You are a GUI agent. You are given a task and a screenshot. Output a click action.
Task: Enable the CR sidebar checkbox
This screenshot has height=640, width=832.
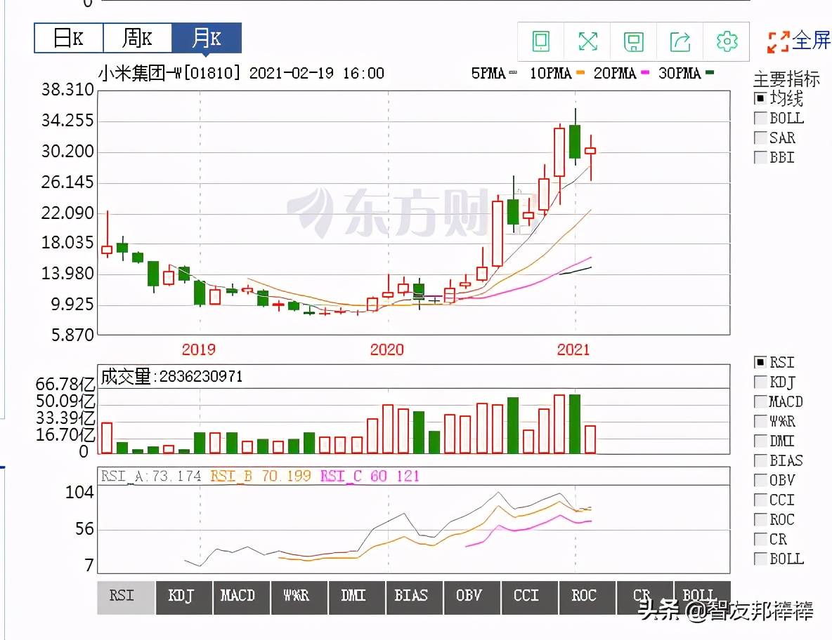pos(760,539)
